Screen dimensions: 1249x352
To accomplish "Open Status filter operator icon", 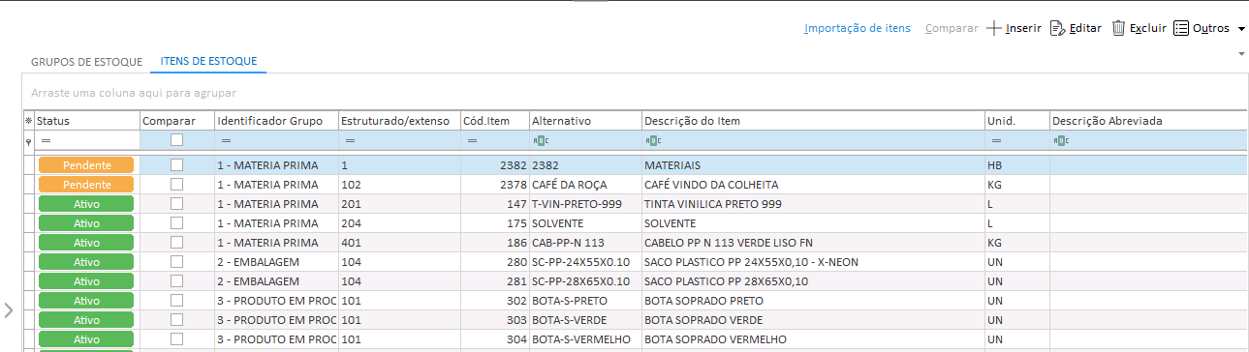I will tap(45, 141).
